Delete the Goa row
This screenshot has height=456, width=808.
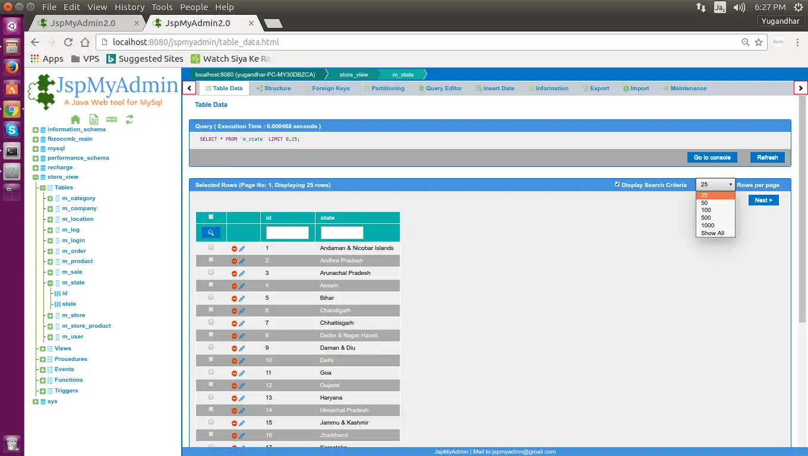234,373
